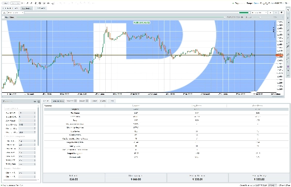Toggle the Visual Mode checkbox
This screenshot has height=187, width=291.
(3, 17)
